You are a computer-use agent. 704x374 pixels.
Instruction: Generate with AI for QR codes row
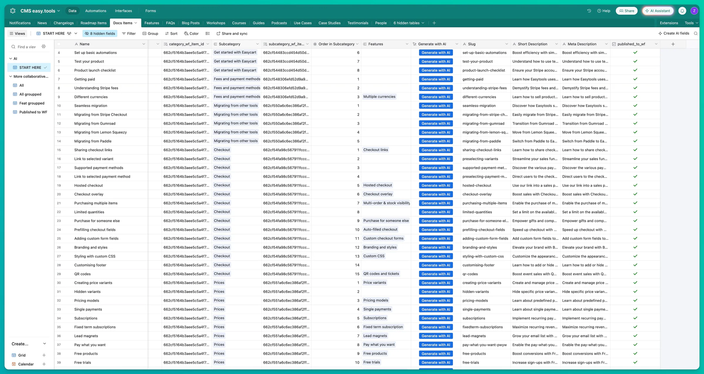coord(436,274)
